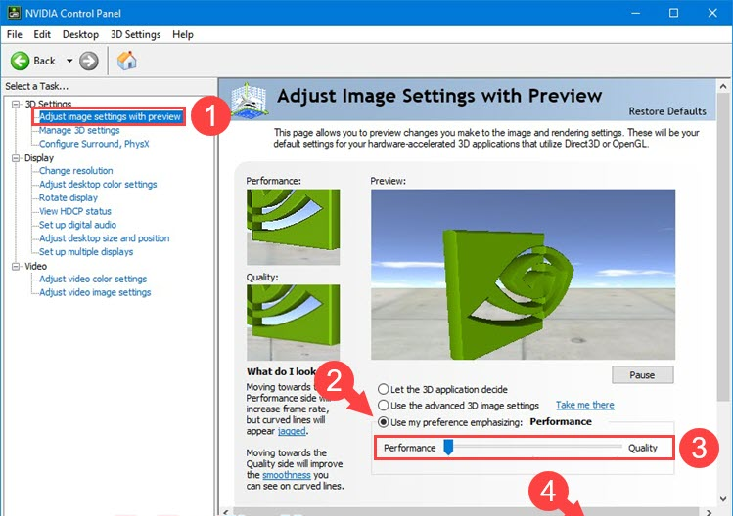Open Change resolution in the task tree
Image resolution: width=733 pixels, height=516 pixels.
(76, 171)
